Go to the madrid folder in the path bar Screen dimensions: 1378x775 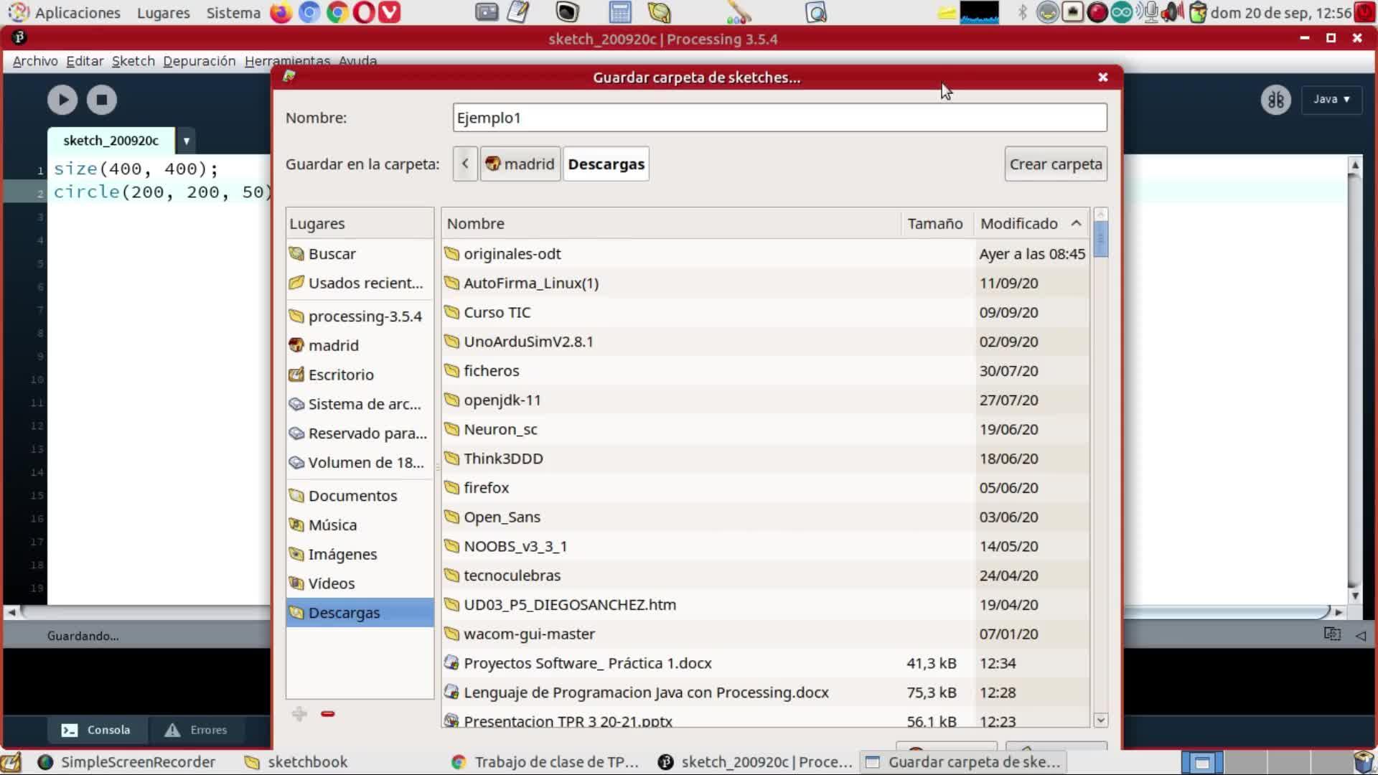520,164
